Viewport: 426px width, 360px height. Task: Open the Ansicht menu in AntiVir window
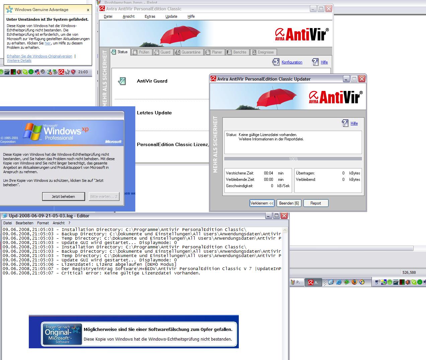(129, 16)
